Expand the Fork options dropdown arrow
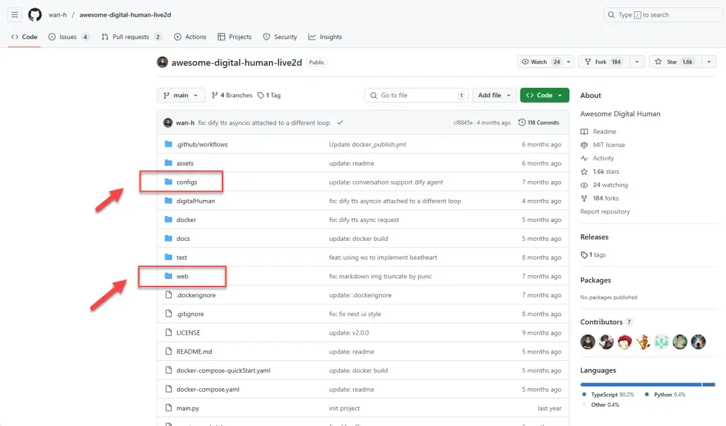The width and height of the screenshot is (726, 426). click(x=637, y=62)
